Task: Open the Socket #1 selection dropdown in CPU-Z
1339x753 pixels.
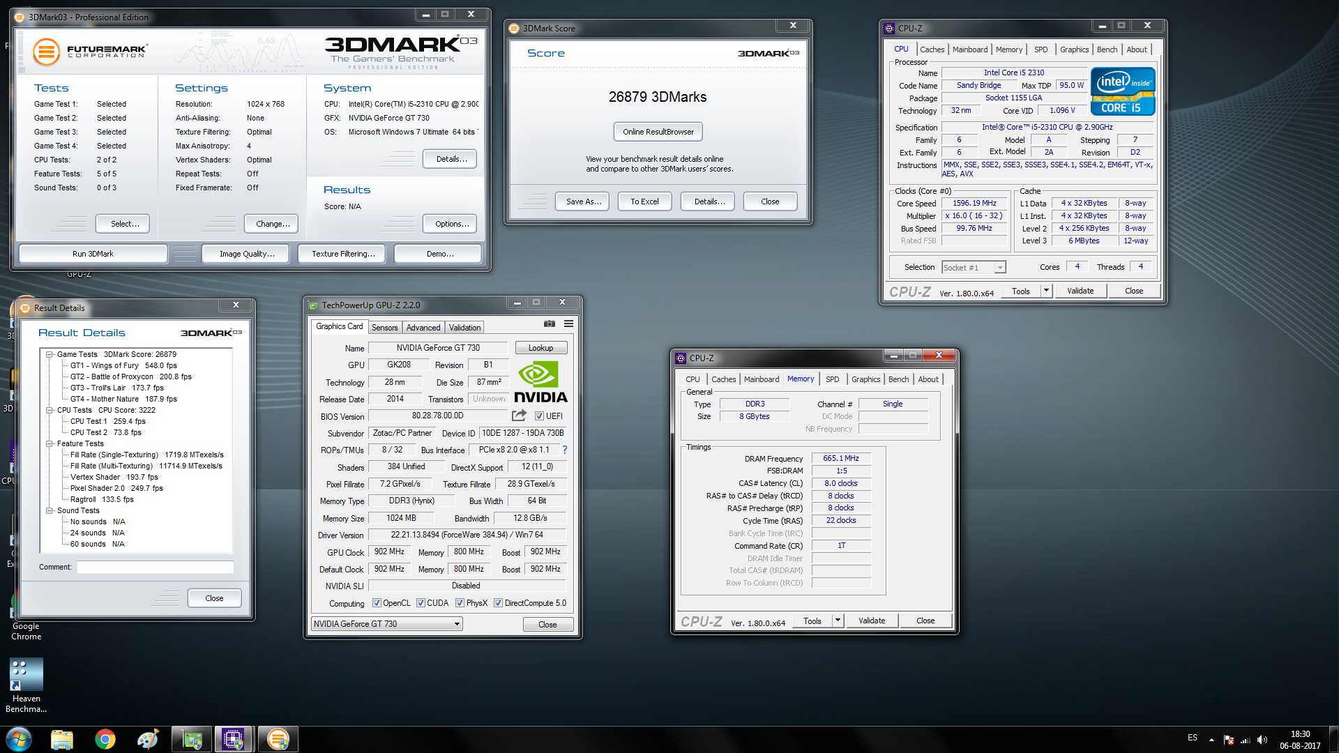Action: pyautogui.click(x=974, y=268)
